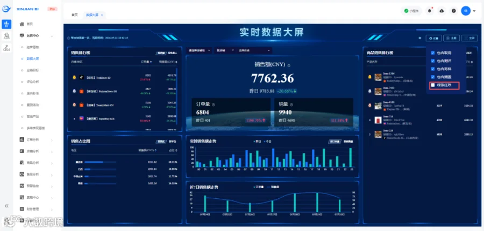The height and width of the screenshot is (231, 484).
Task: Expand the 店铺分析 sidebar group
Action: 52,151
